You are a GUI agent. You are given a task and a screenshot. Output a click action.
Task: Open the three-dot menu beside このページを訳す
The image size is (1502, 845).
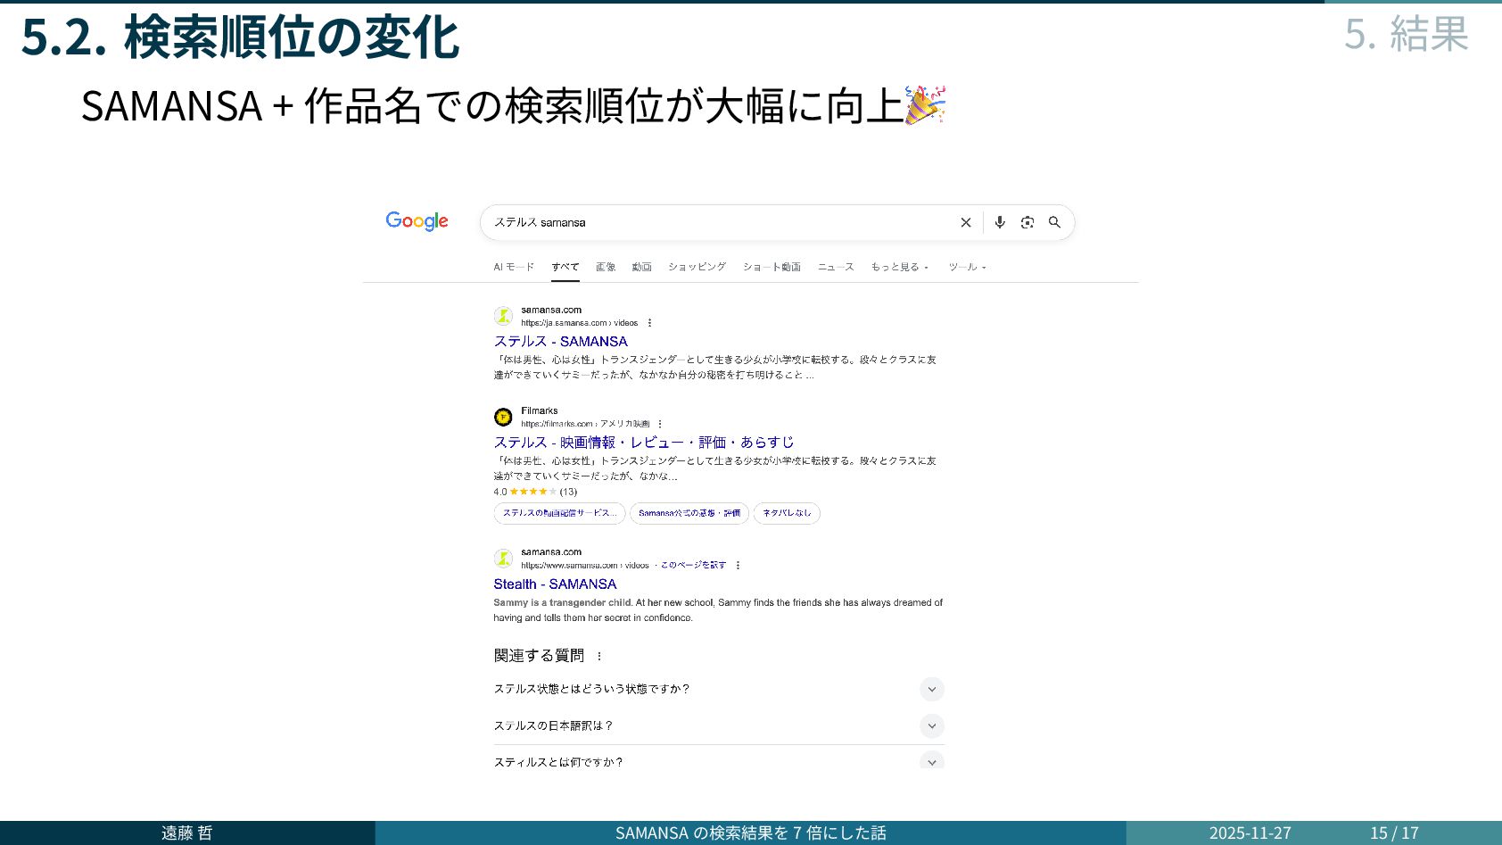click(x=738, y=565)
